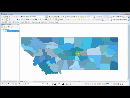Toggle first snapping type button
The height and width of the screenshot is (98, 130).
pos(104,17)
